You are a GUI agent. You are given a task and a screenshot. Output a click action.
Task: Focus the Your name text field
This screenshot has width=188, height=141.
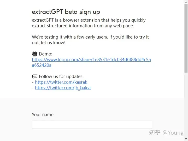[x=92, y=125]
